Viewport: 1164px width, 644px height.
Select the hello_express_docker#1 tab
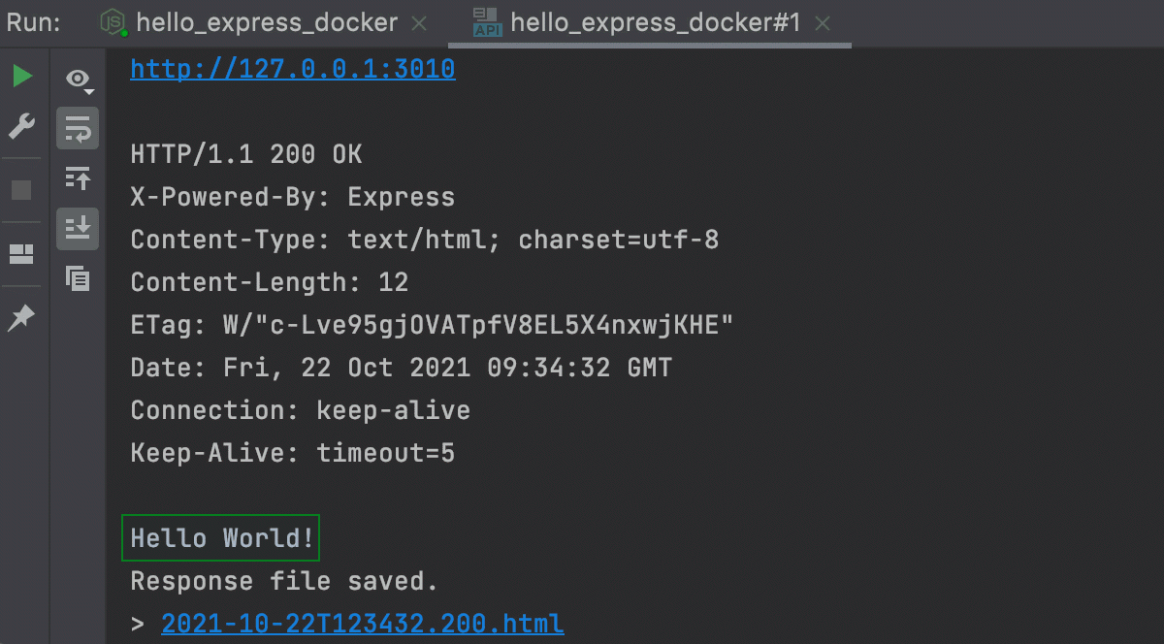pos(655,22)
